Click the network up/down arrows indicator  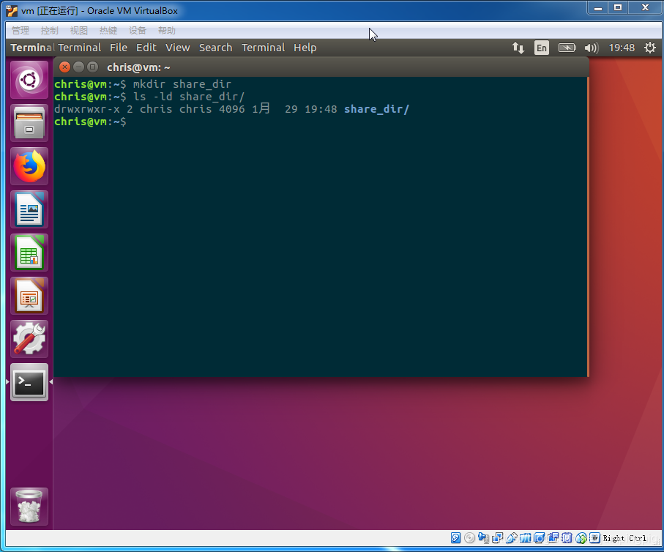click(x=518, y=48)
